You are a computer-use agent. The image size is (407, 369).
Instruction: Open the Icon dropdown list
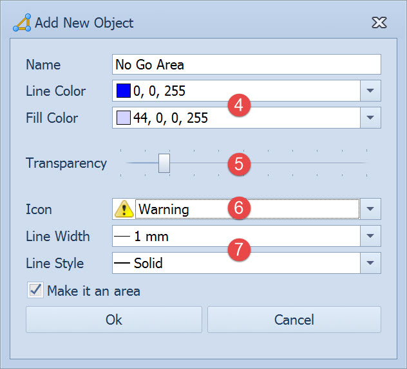pos(370,209)
